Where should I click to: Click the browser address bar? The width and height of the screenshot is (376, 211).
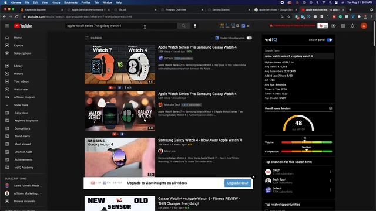tap(151, 17)
